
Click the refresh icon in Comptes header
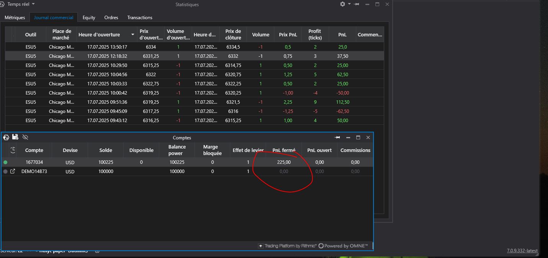tap(13, 150)
